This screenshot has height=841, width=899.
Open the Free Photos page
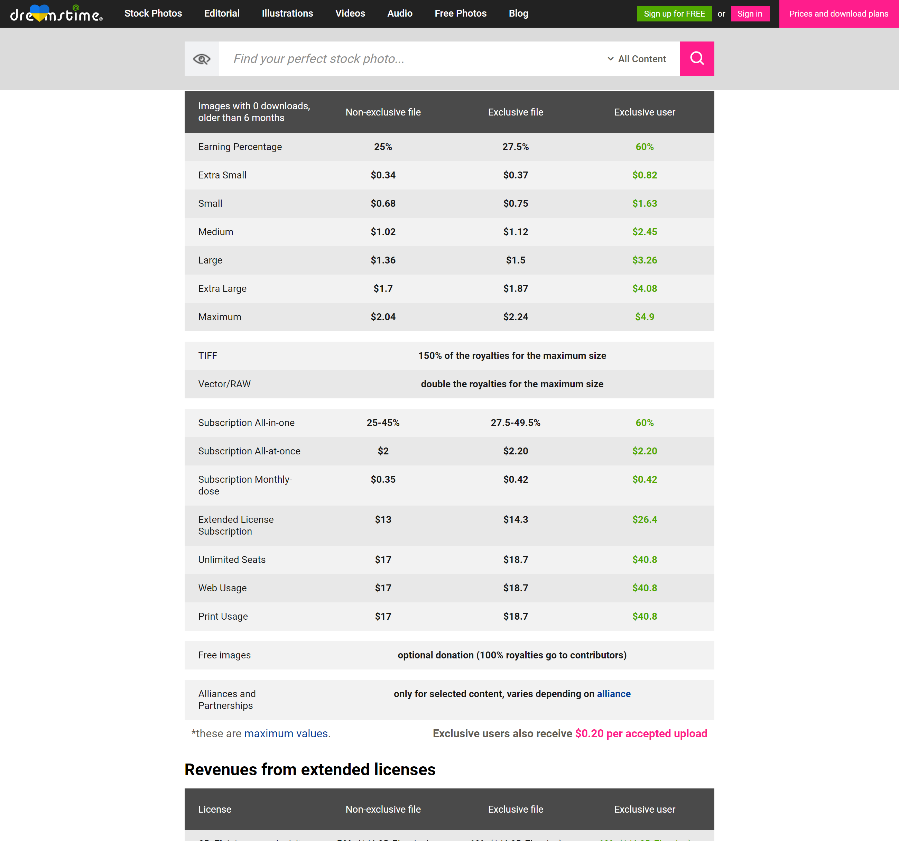(460, 13)
